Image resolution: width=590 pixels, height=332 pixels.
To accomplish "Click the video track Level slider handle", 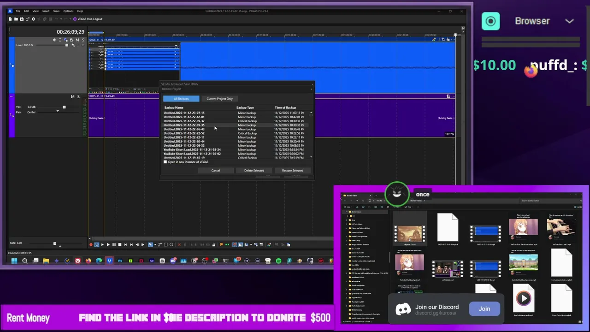I will (67, 45).
